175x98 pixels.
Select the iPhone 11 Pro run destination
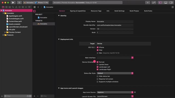click(42, 2)
